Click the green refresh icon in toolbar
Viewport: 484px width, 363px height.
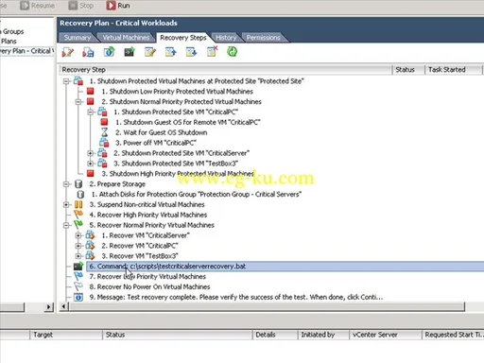point(233,52)
